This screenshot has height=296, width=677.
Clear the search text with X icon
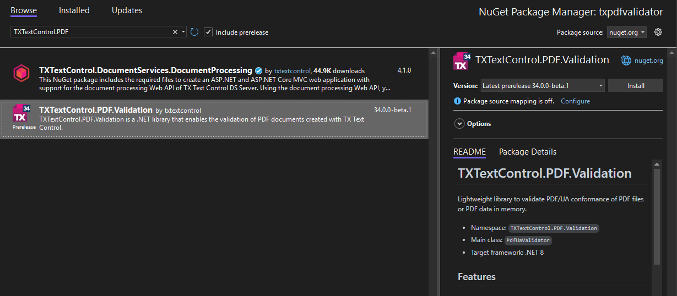tap(175, 32)
